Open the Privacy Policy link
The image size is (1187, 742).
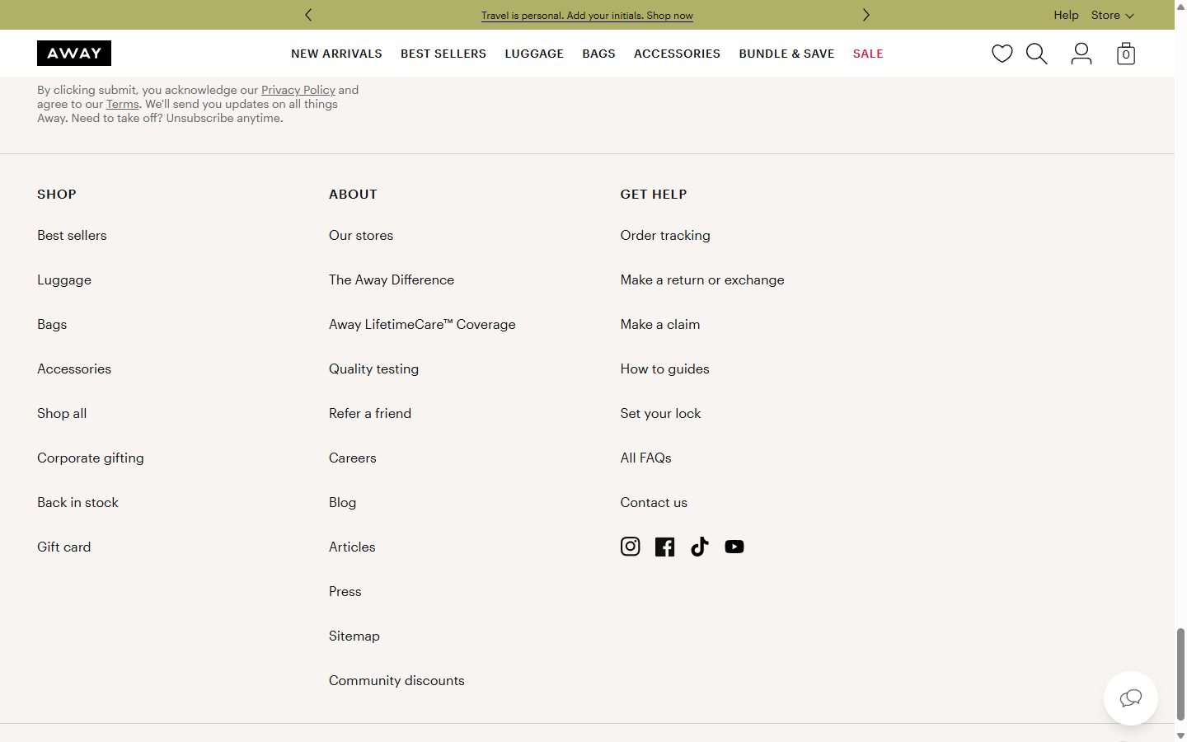coord(298,90)
